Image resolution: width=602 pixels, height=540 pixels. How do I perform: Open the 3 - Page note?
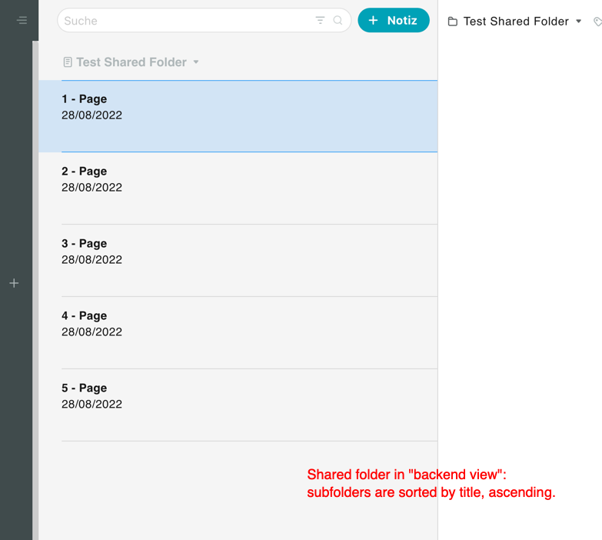coord(238,261)
